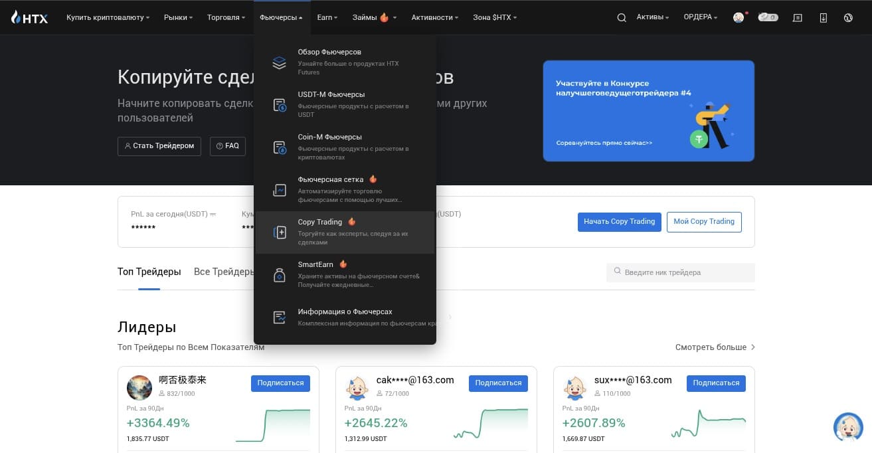Click the Coin-M Фьючерсы icon
The width and height of the screenshot is (872, 453).
[280, 147]
